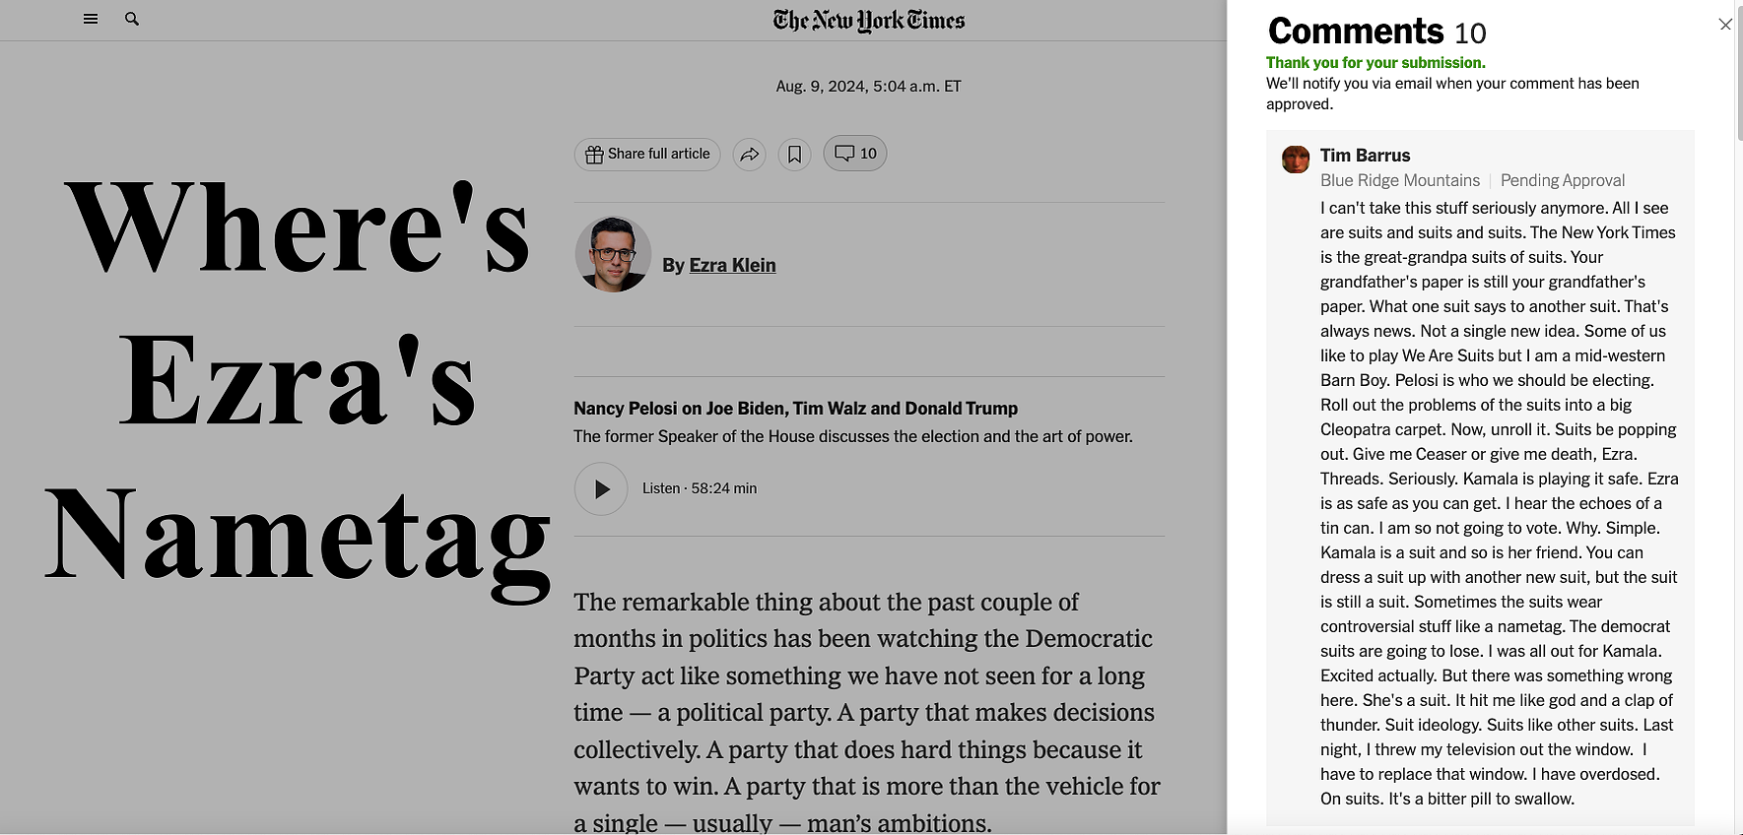Click the Share full article button
Screen dimensions: 1743x835
[x=647, y=155]
